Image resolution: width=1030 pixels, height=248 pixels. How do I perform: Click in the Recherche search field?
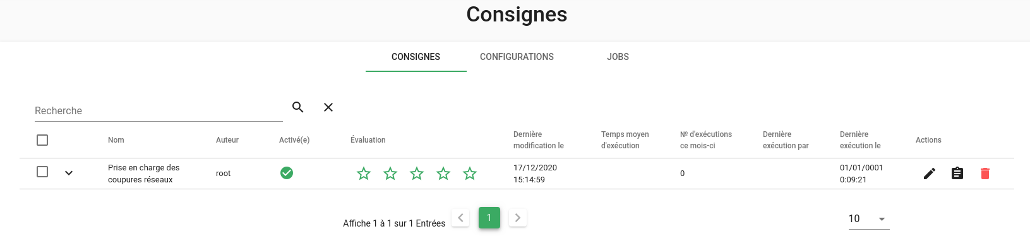(159, 110)
